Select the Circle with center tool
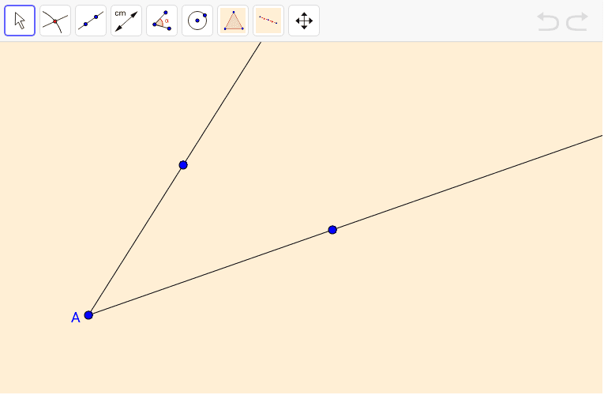Screen dimensions: 604x395 (197, 21)
